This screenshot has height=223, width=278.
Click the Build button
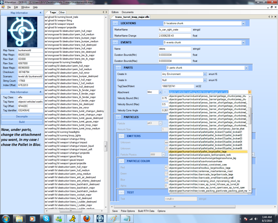pos(22,122)
